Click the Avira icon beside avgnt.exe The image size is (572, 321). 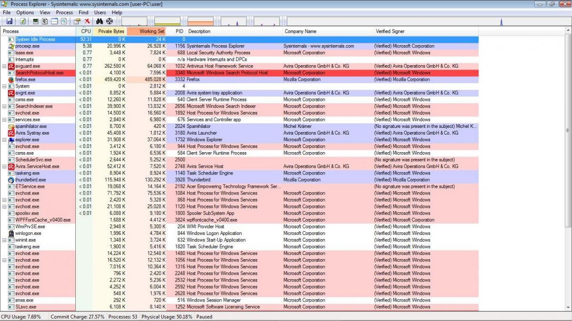pyautogui.click(x=11, y=93)
